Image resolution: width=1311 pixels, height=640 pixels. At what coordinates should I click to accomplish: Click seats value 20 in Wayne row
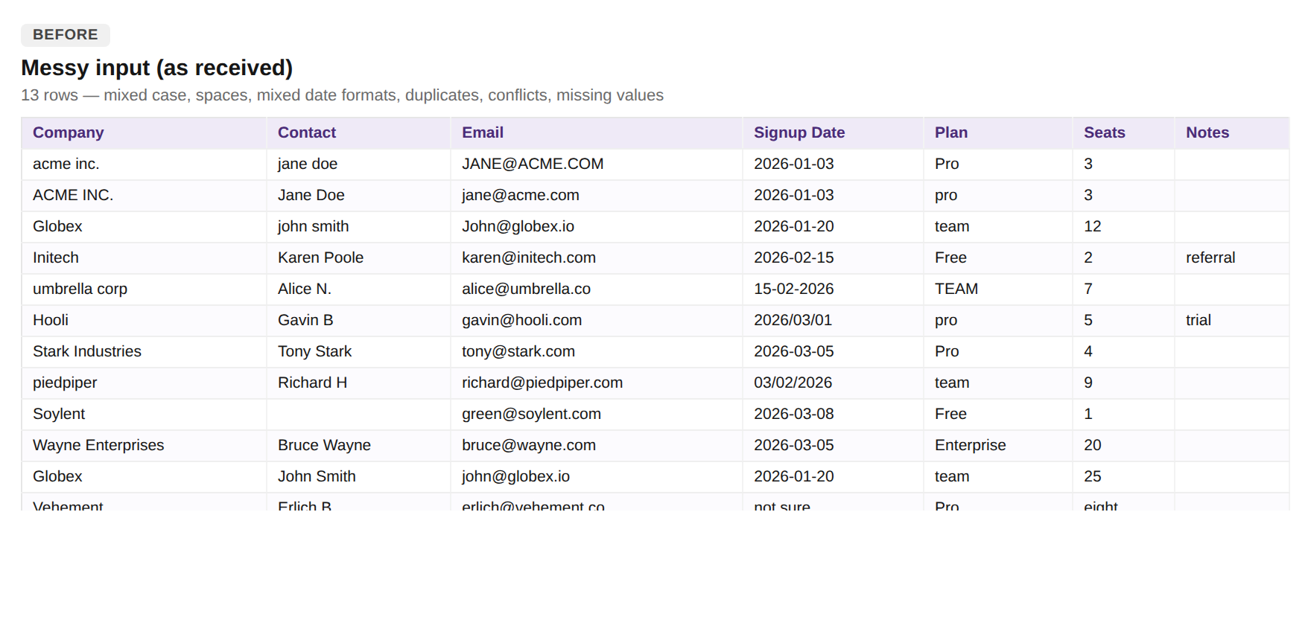point(1123,446)
